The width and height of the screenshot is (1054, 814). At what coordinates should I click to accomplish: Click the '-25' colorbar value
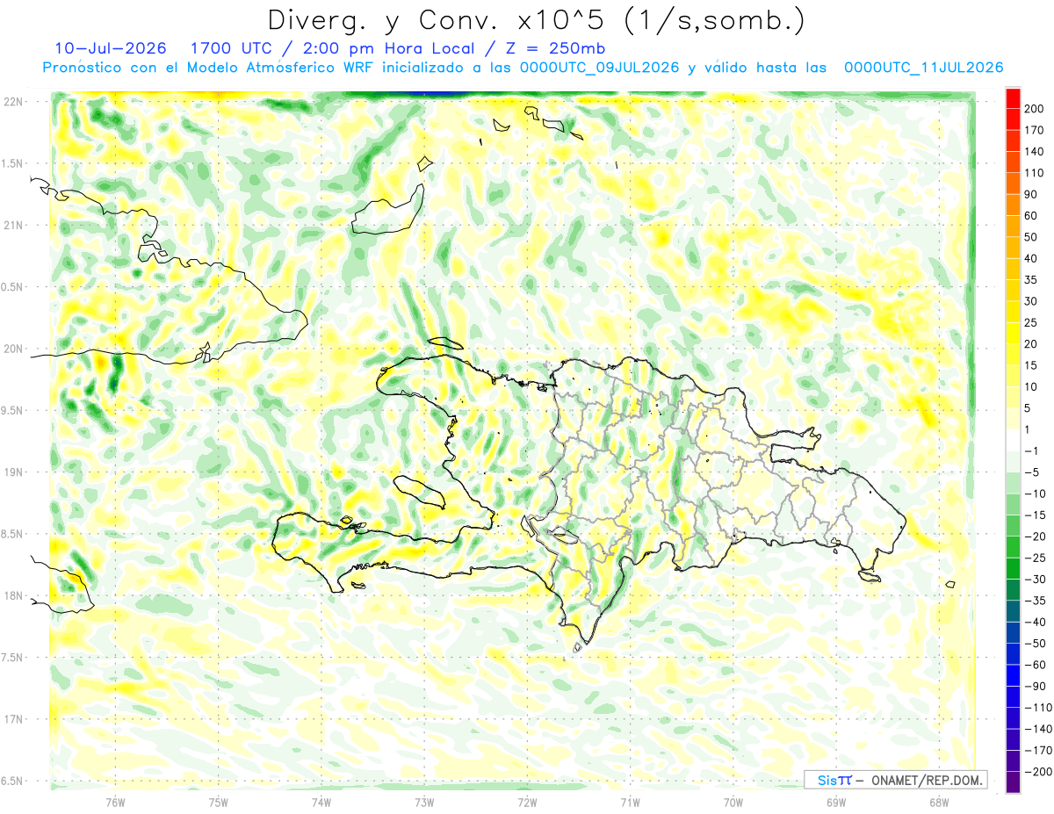pyautogui.click(x=1034, y=558)
